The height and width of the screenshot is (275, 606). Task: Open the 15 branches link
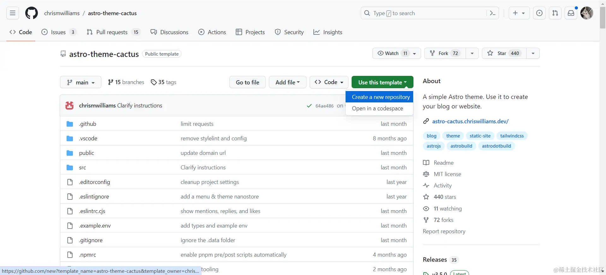tap(126, 82)
